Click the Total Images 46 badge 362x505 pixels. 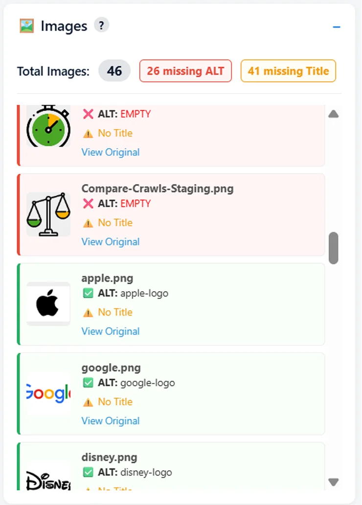tap(114, 70)
